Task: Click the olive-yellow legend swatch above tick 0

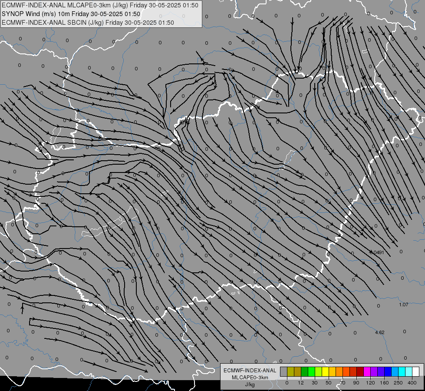Action: (290, 371)
